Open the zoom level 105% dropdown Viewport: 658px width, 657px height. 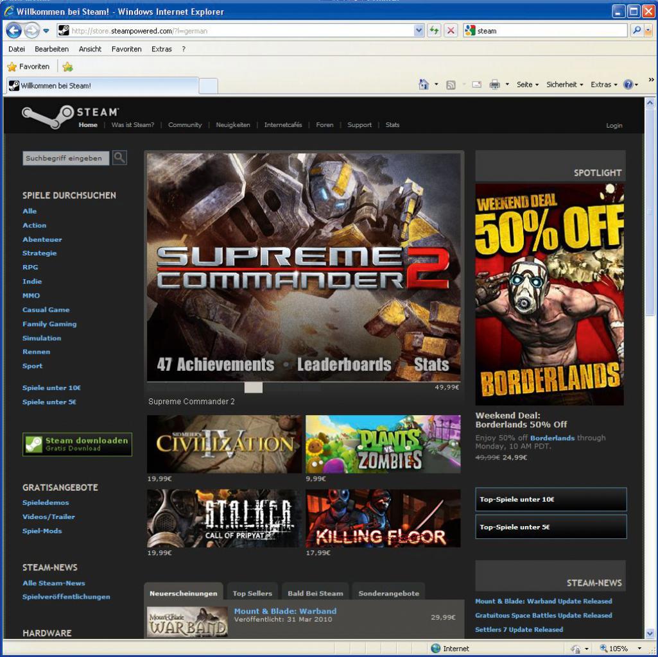tap(639, 649)
